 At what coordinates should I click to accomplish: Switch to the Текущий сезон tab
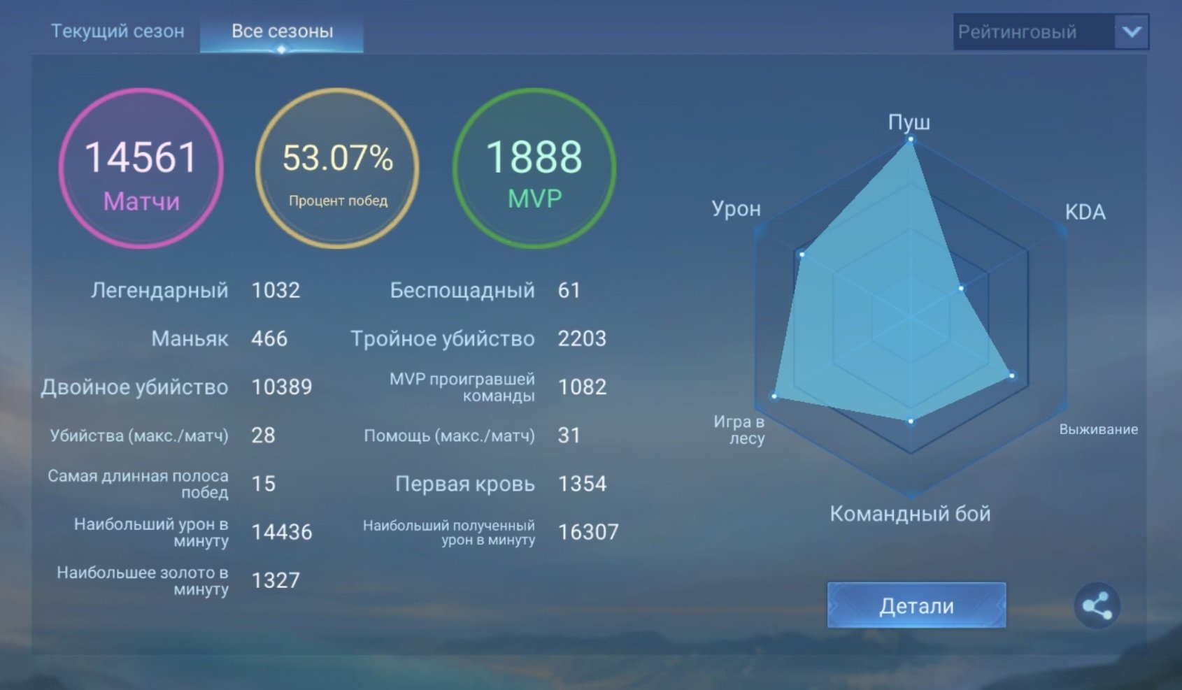click(118, 31)
